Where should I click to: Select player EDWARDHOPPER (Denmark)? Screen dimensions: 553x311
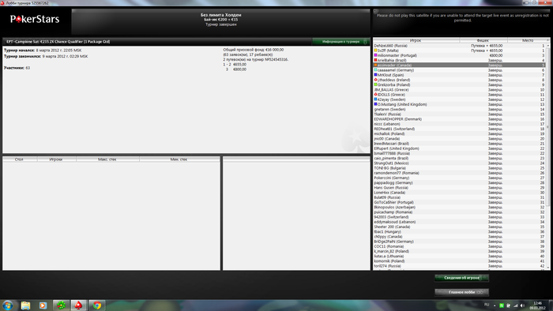(460, 119)
